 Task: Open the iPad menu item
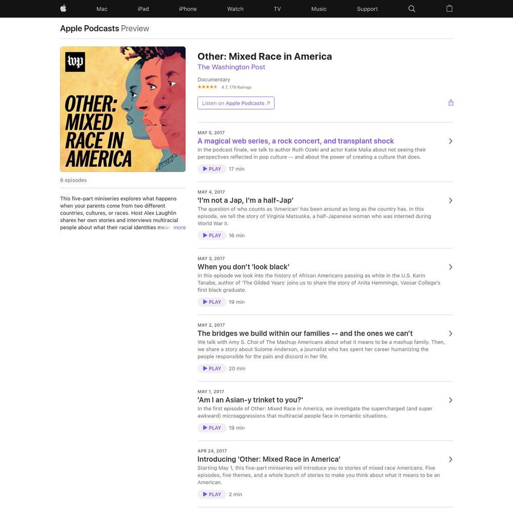tap(143, 9)
